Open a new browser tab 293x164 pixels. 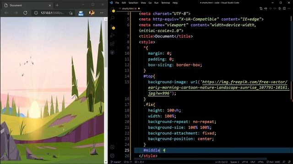coord(57,5)
